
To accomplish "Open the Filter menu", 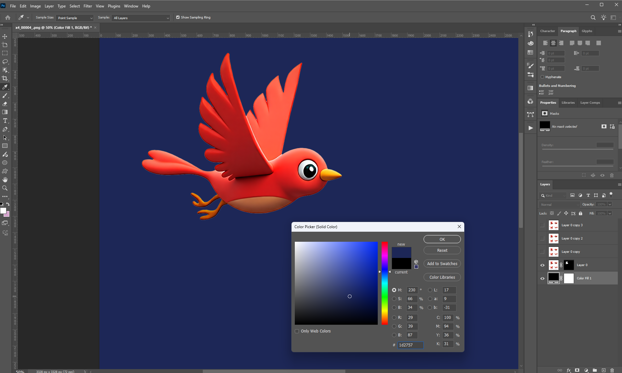I will click(87, 6).
